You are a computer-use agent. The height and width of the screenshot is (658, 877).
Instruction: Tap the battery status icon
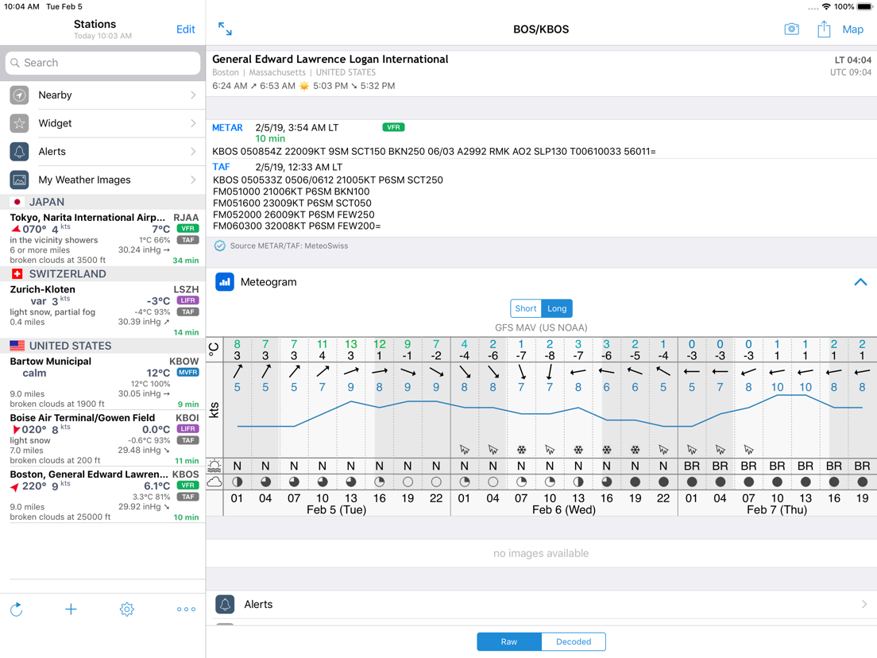(865, 6)
